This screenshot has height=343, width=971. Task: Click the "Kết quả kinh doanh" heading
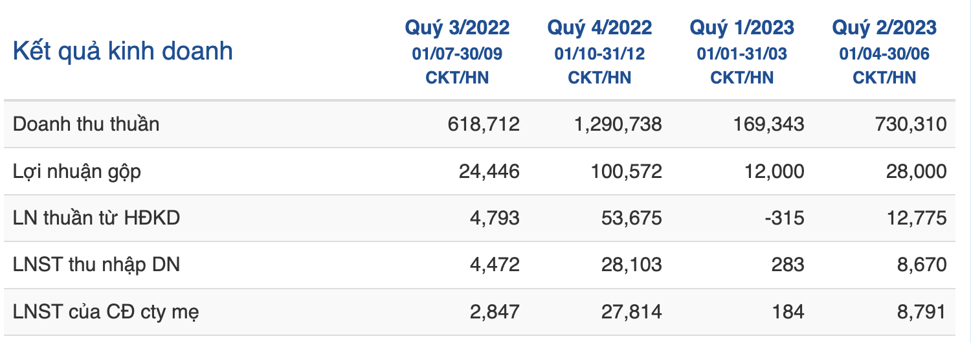click(122, 51)
